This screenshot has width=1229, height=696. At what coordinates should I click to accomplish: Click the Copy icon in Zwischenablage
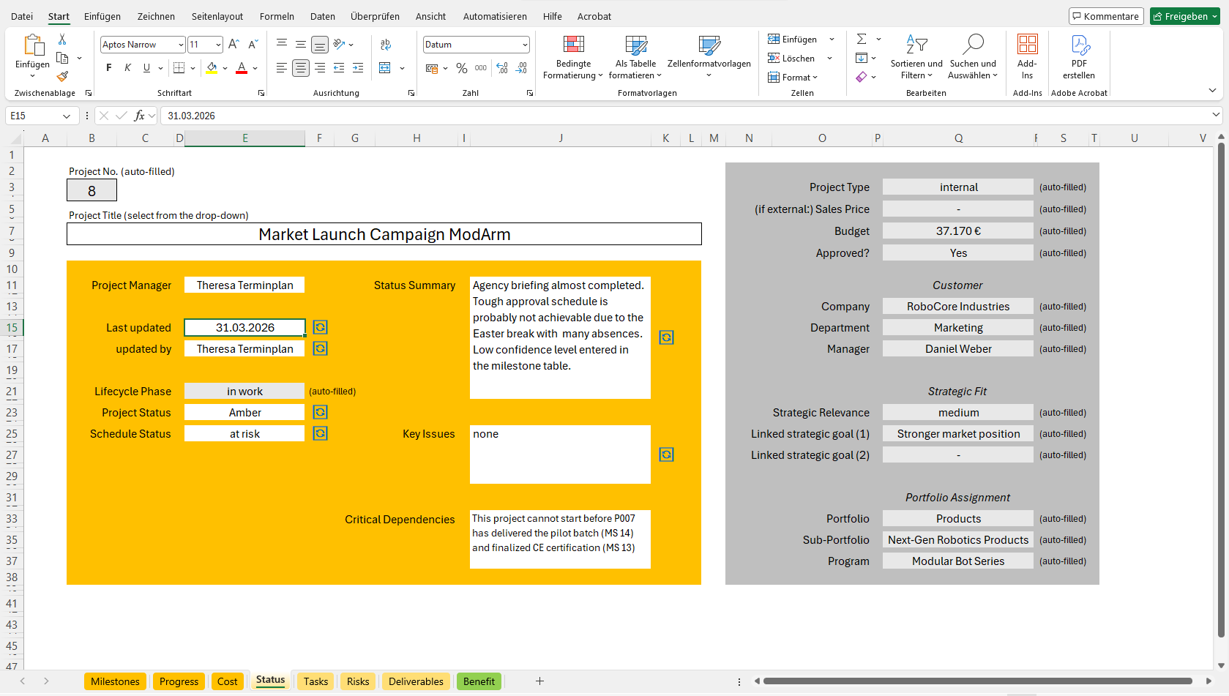(63, 58)
